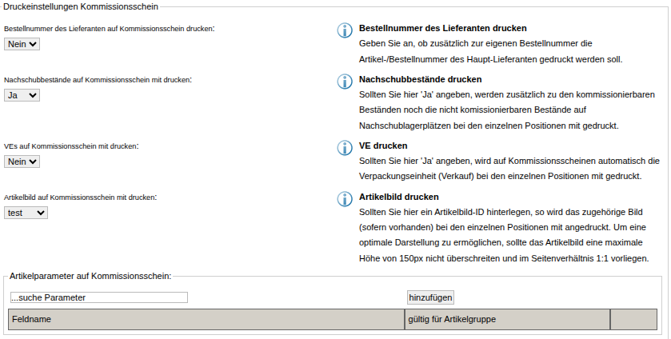Screen dimensions: 671x339
Task: Click the empty last table column header
Action: click(x=633, y=319)
